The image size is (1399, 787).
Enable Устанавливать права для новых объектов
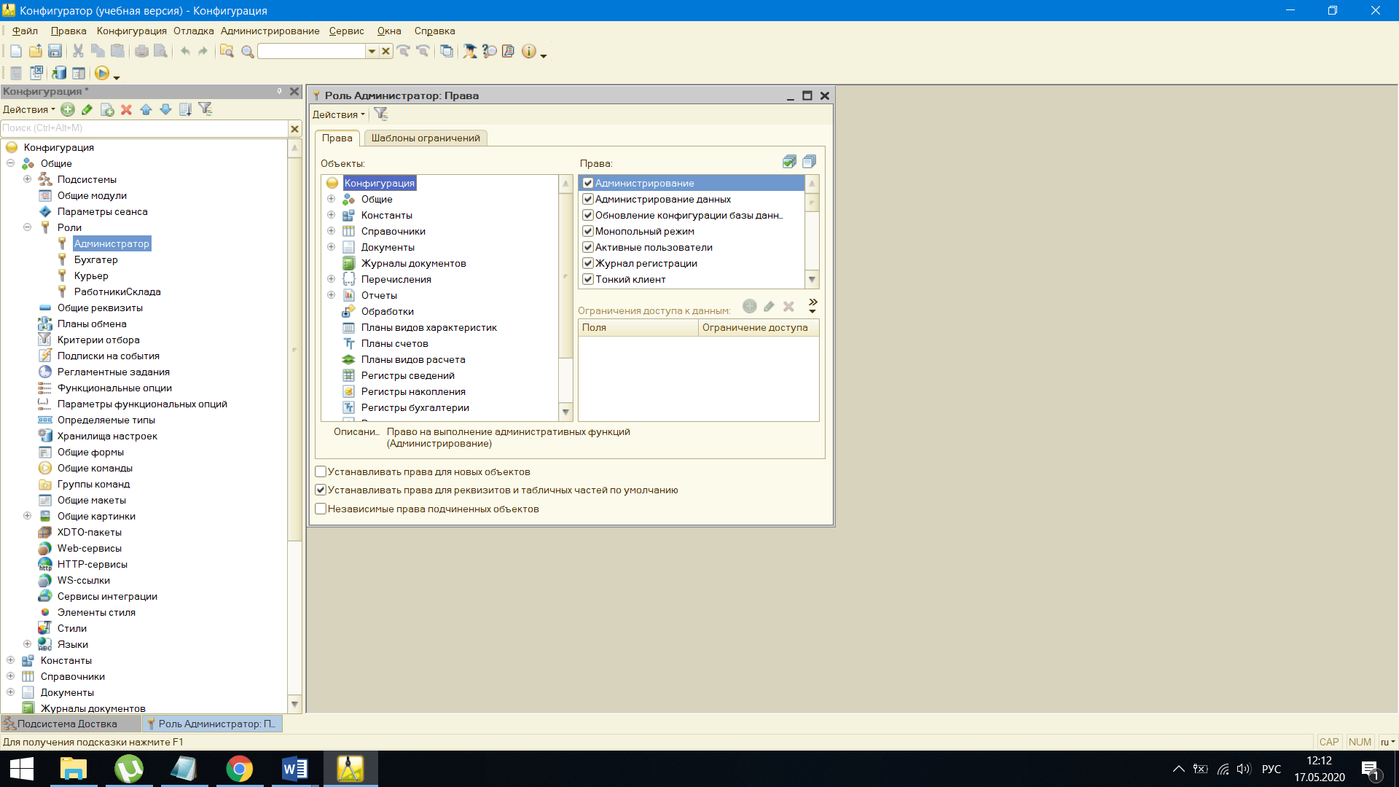[x=321, y=471]
